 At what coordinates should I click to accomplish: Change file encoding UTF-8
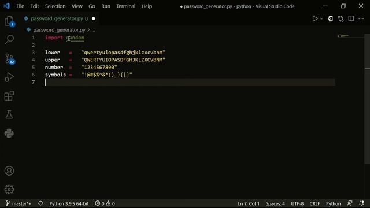click(297, 203)
